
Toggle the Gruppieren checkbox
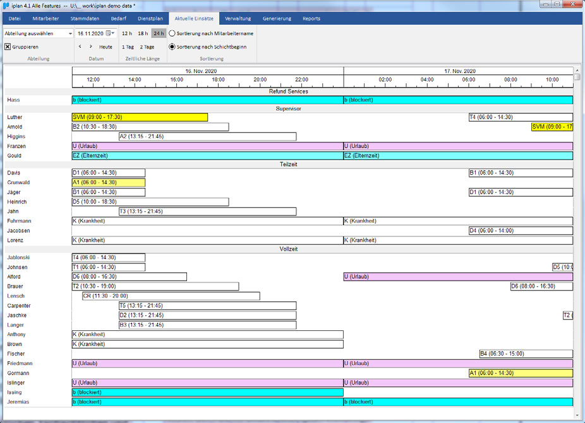8,47
